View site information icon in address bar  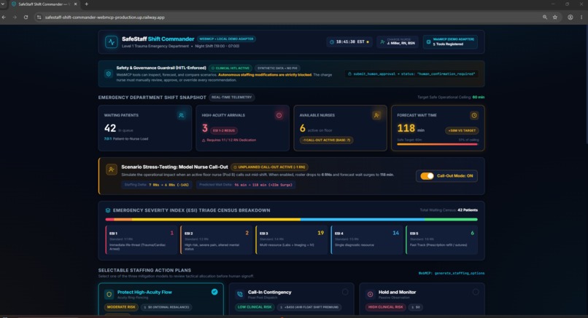tap(39, 17)
